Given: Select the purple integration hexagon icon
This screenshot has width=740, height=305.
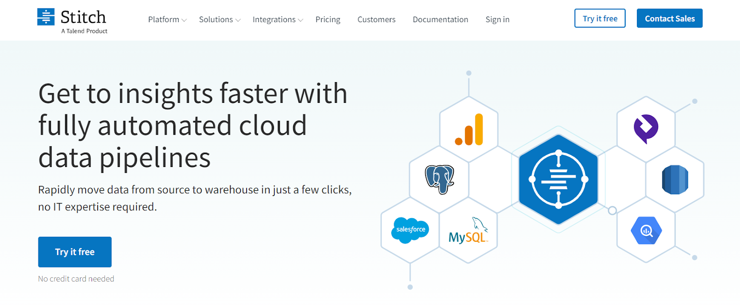Looking at the screenshot, I should [x=646, y=129].
